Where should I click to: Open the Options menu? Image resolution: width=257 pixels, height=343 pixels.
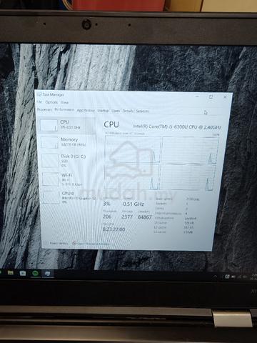pyautogui.click(x=51, y=102)
